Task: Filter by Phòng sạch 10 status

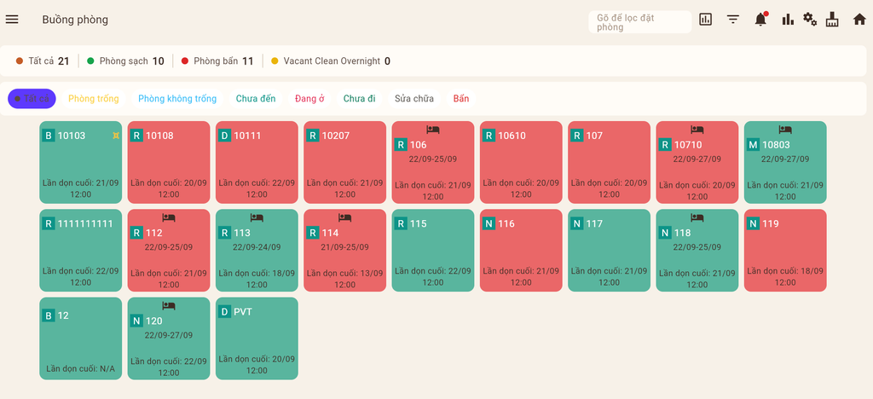Action: point(126,61)
